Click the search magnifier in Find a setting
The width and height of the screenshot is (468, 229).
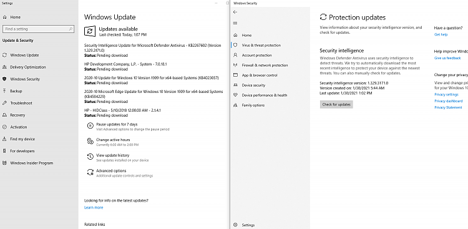pyautogui.click(x=71, y=29)
